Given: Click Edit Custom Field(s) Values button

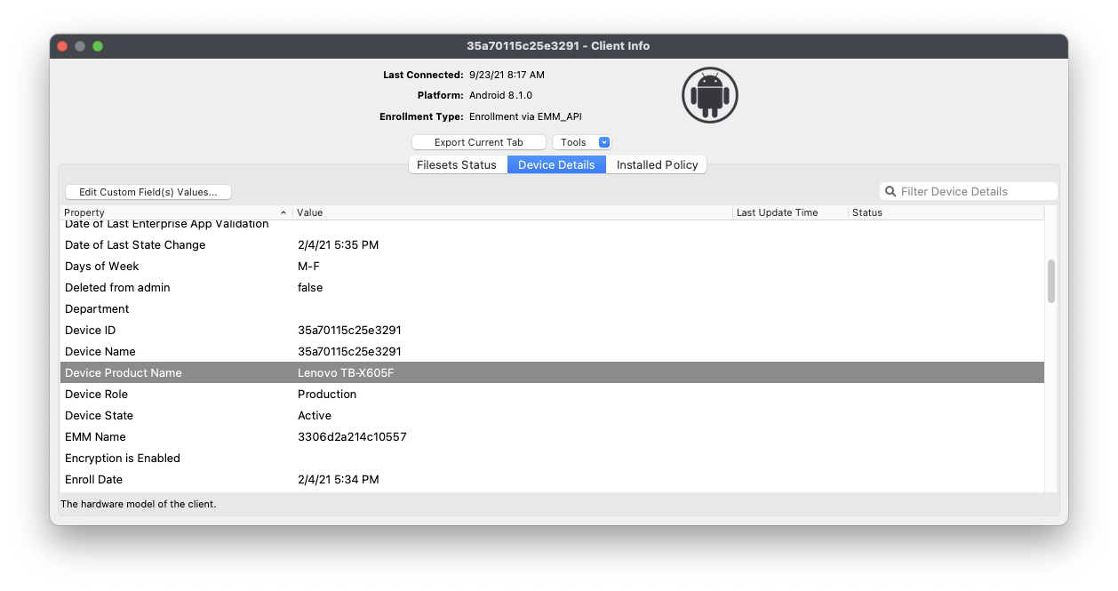Looking at the screenshot, I should pos(148,192).
